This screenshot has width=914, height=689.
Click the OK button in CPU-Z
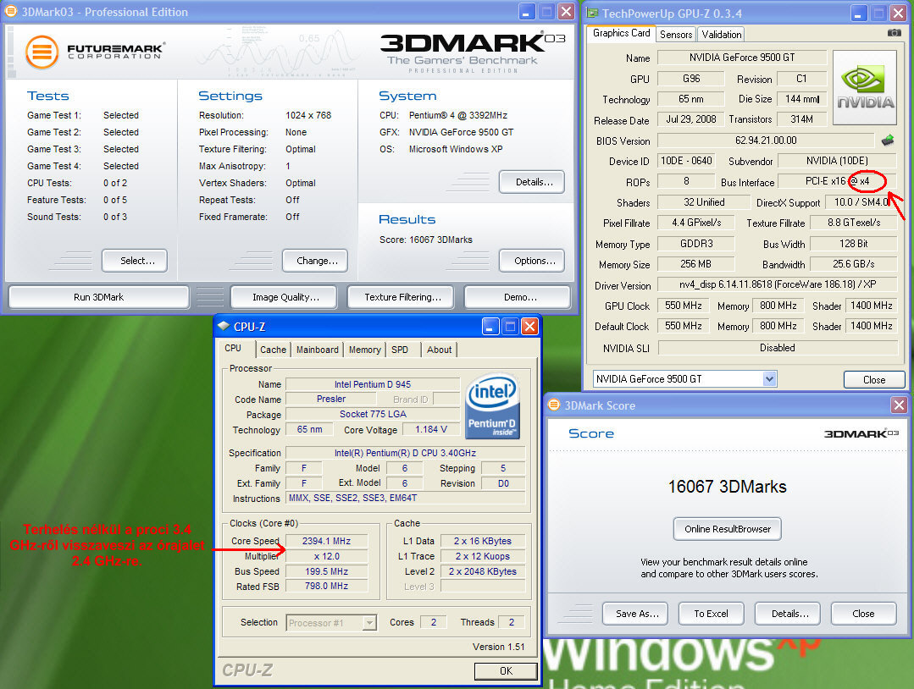pos(506,671)
